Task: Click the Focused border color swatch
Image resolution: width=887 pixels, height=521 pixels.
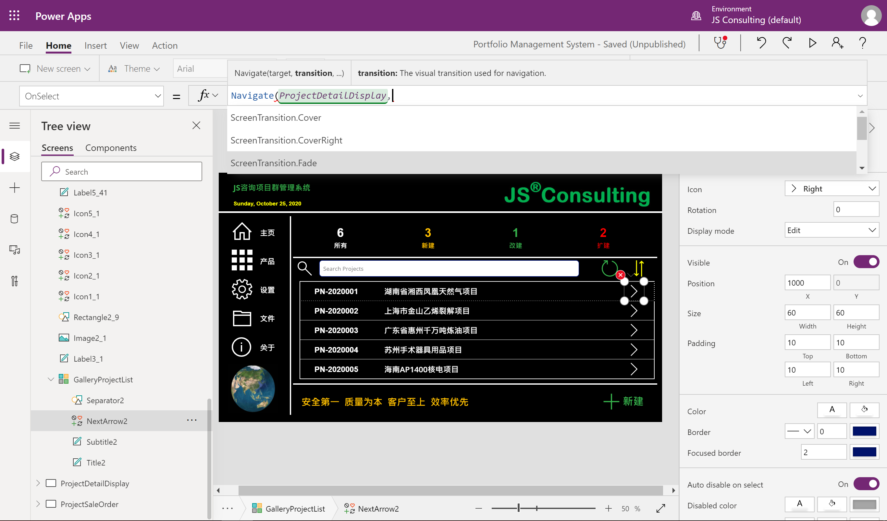Action: click(x=864, y=452)
